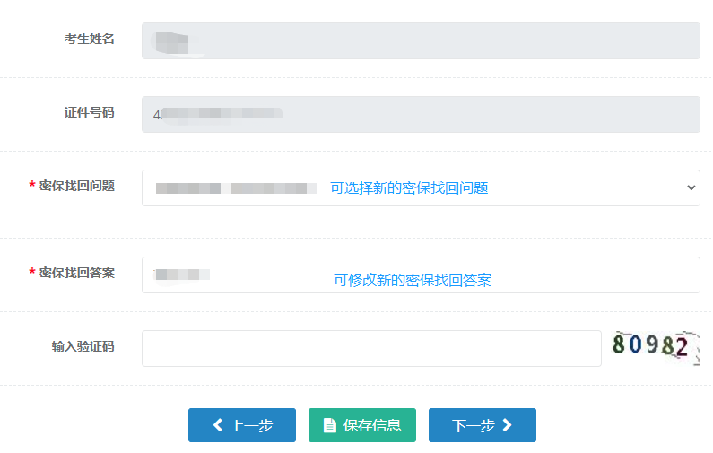Click the 输入验证码 label
The width and height of the screenshot is (713, 453).
pyautogui.click(x=83, y=346)
